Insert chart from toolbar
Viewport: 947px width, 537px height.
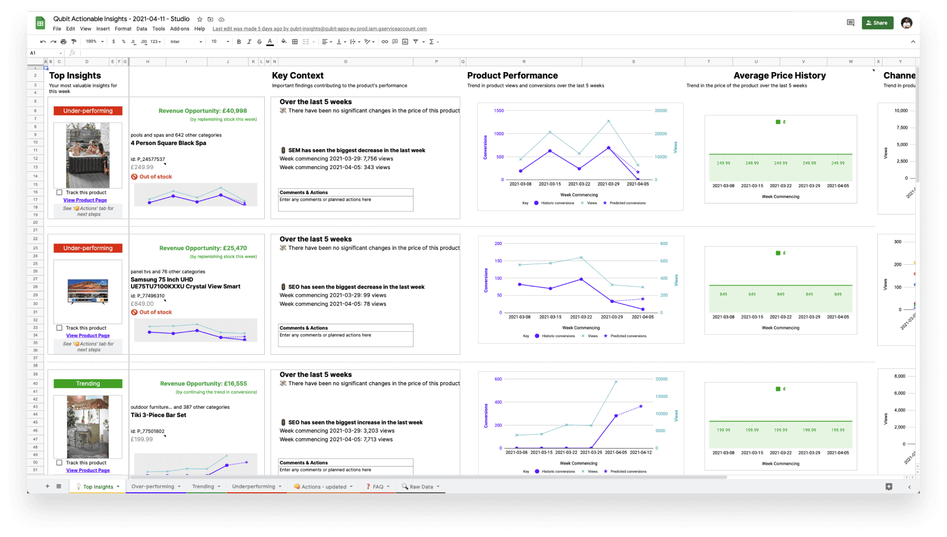click(405, 41)
